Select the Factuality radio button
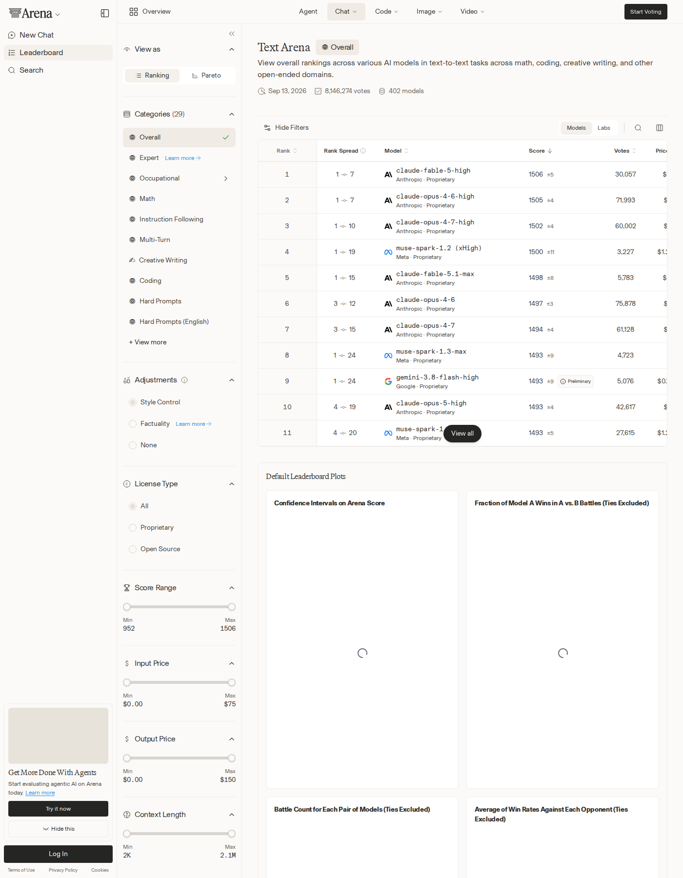Screen dimensions: 683x878 tap(133, 424)
